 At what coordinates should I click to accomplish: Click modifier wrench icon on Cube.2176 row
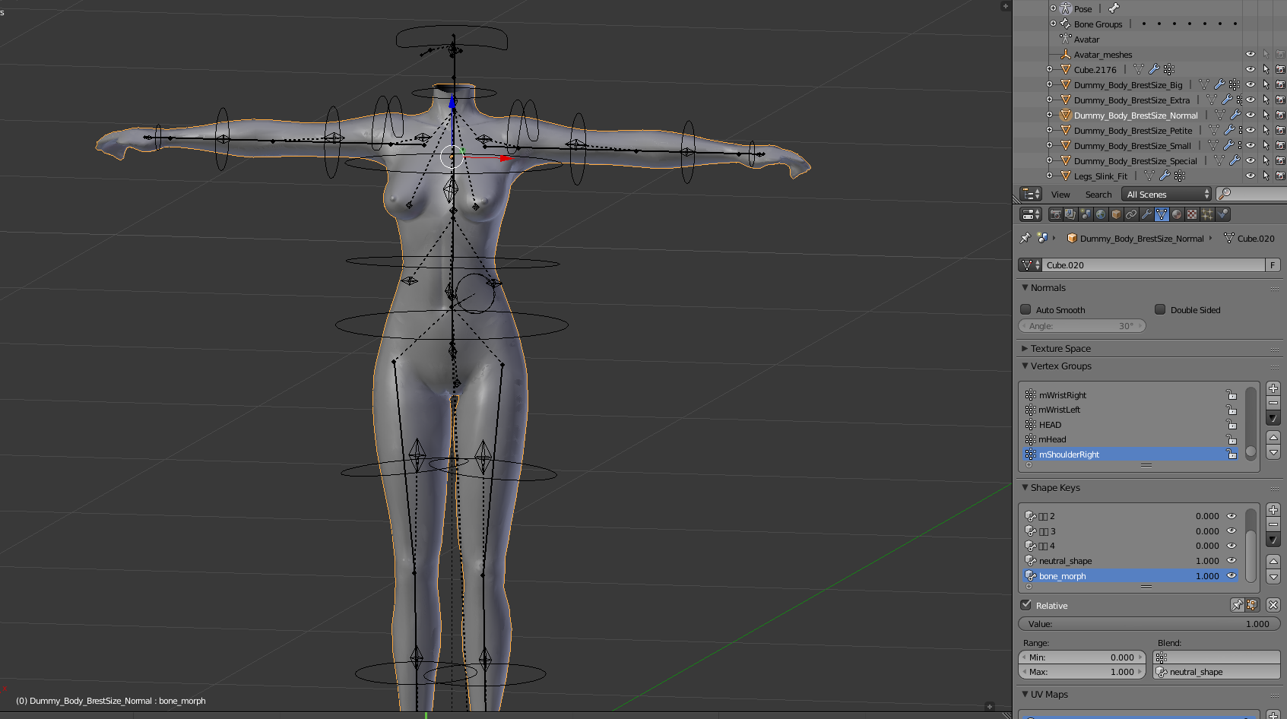click(1154, 69)
